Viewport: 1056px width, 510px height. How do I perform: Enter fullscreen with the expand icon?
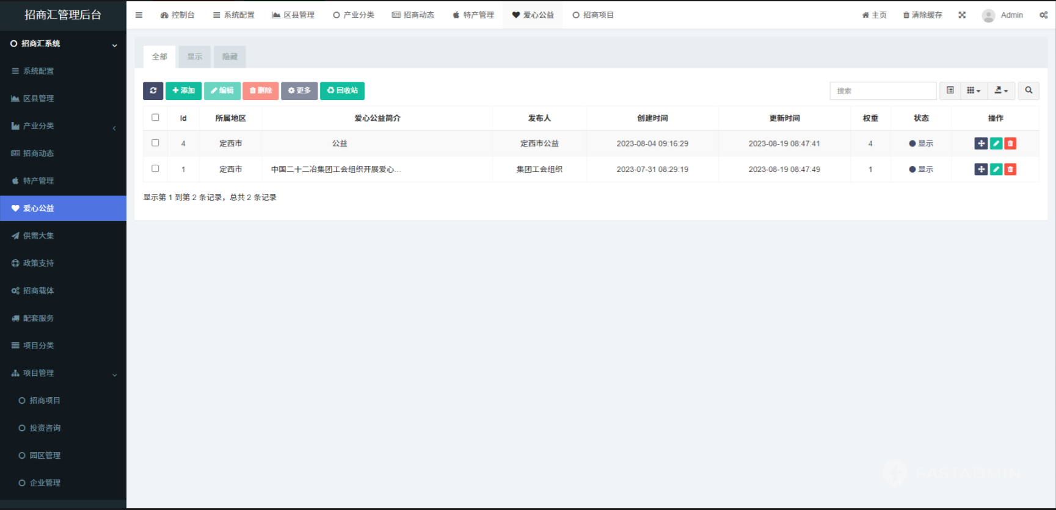[962, 15]
